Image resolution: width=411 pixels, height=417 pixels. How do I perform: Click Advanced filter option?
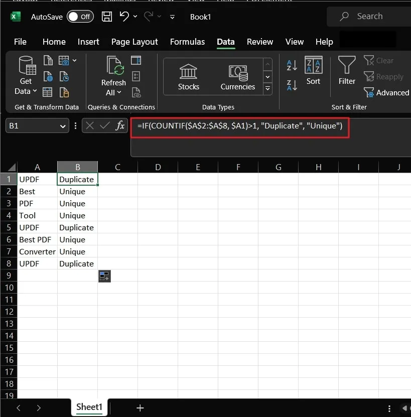[x=386, y=93]
